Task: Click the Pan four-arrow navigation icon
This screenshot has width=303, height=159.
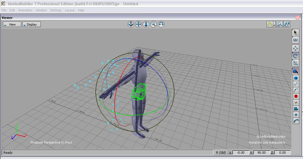Action: (138, 24)
